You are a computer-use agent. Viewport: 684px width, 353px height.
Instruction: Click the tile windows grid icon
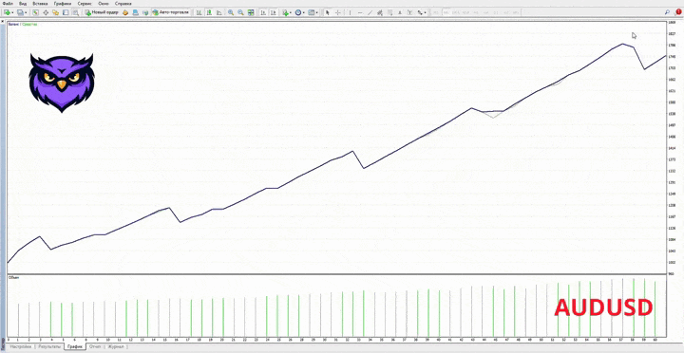tap(251, 12)
